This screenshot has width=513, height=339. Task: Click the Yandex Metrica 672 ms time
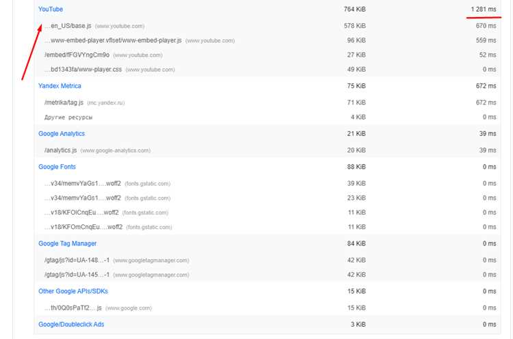point(486,86)
